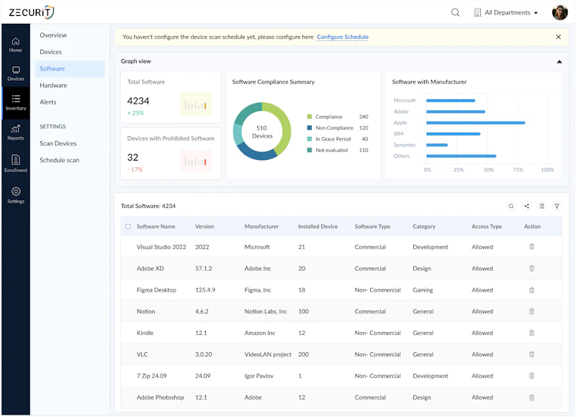The image size is (576, 417).
Task: Open Schedule scan settings
Action: (60, 160)
